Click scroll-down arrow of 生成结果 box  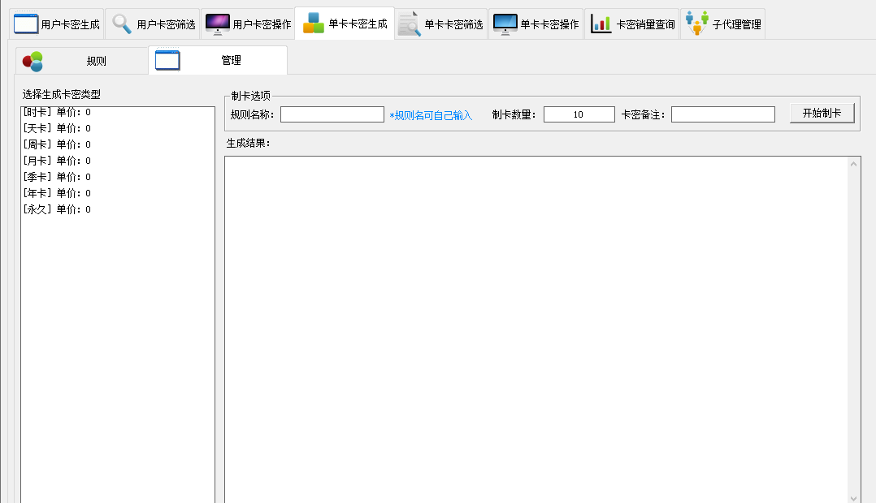[x=854, y=497]
